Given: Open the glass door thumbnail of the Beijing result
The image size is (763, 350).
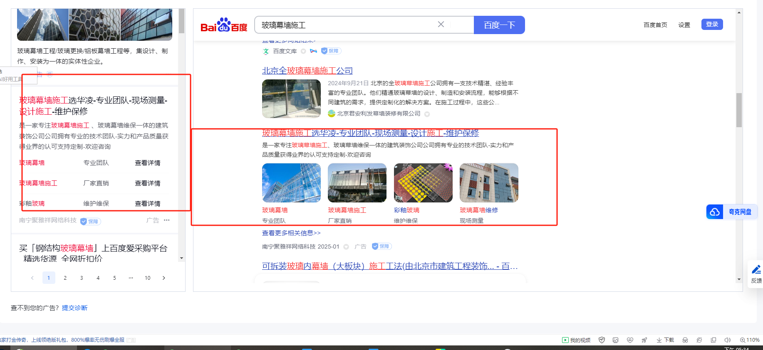Looking at the screenshot, I should coord(291,99).
